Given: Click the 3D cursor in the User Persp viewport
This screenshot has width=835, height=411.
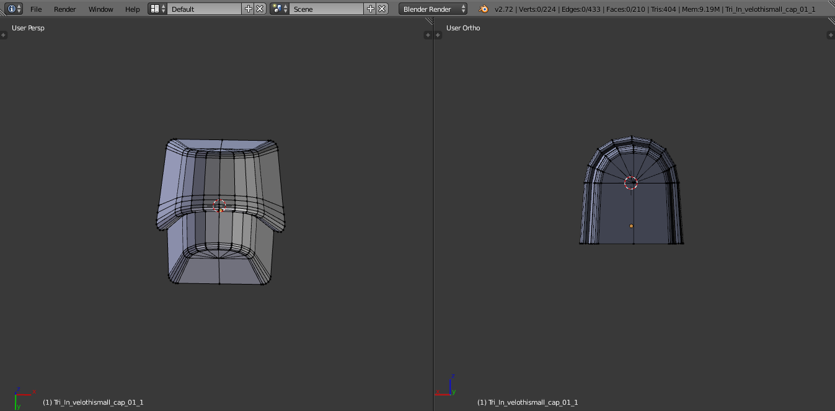Looking at the screenshot, I should 219,206.
